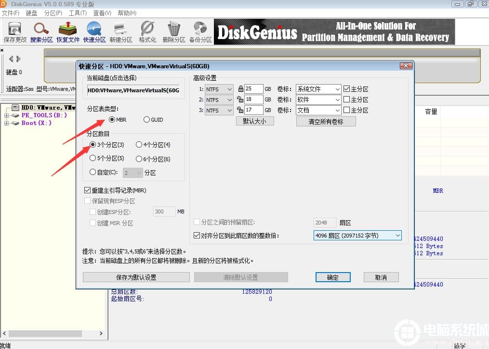Open Search Partition (搜索分区) tool
The image size is (489, 349).
pos(41,32)
